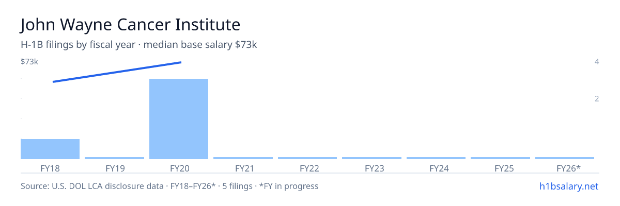Click the blue median salary trend line
Viewport: 620px width, 206px height.
pyautogui.click(x=117, y=72)
